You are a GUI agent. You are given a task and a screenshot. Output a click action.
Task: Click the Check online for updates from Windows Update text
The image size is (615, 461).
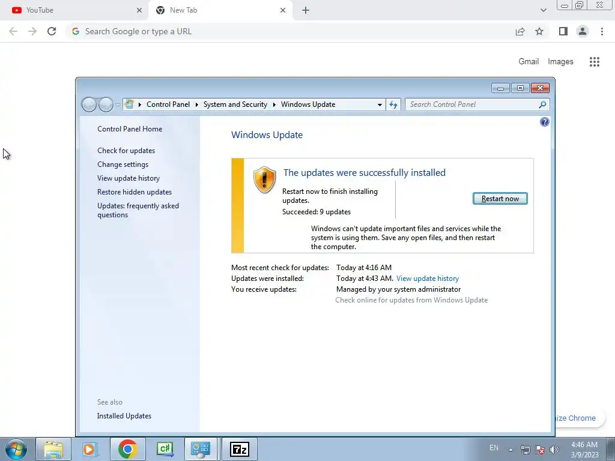[x=411, y=300]
